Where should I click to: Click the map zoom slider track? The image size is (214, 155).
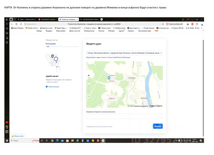(x=89, y=86)
